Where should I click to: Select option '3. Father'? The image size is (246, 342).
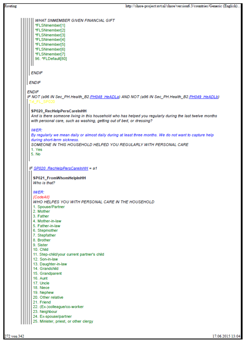pyautogui.click(x=41, y=216)
